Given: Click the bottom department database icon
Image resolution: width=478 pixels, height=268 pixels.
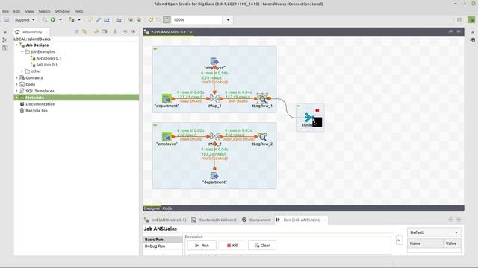Looking at the screenshot, I should (214, 176).
